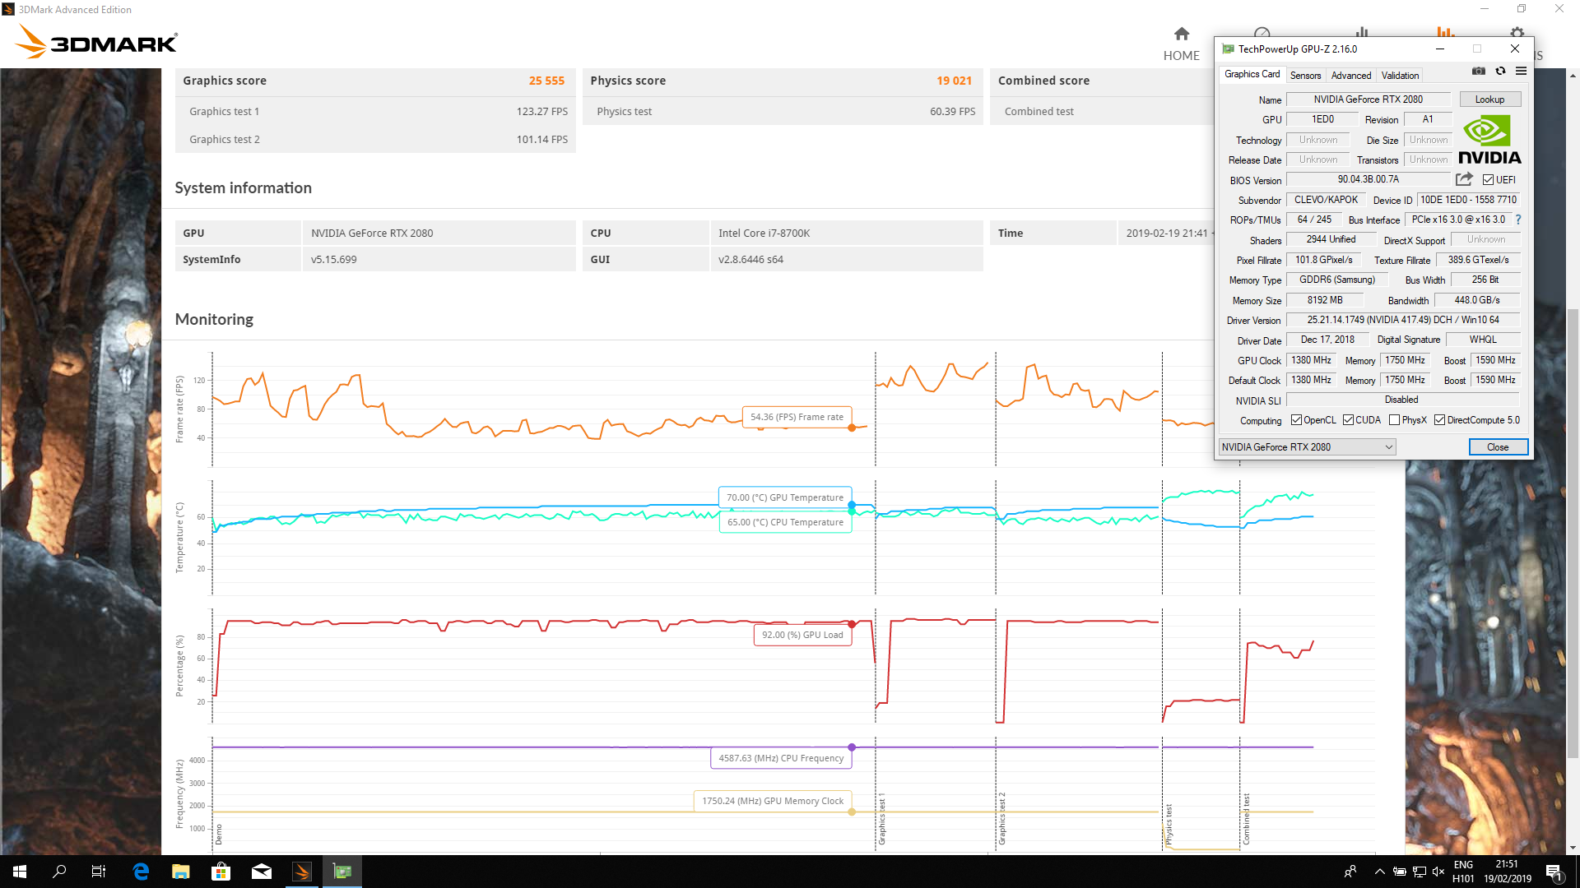Click the Physics score value 19 021
Screen dimensions: 1580x888
point(954,81)
